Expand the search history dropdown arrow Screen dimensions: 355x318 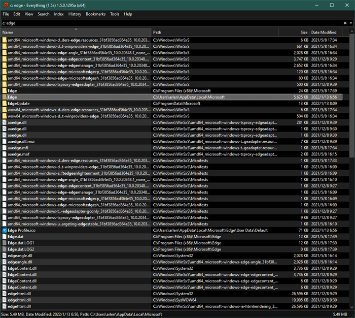coord(351,23)
